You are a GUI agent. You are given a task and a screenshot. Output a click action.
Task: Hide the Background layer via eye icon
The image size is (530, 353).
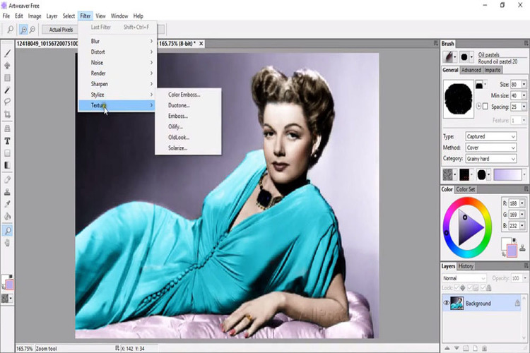446,303
